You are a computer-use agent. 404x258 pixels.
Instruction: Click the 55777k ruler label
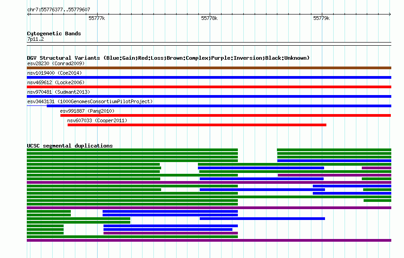click(x=97, y=18)
